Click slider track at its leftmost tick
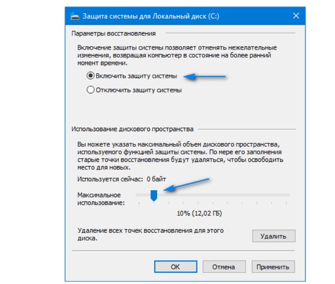The width and height of the screenshot is (335, 284). point(139,195)
